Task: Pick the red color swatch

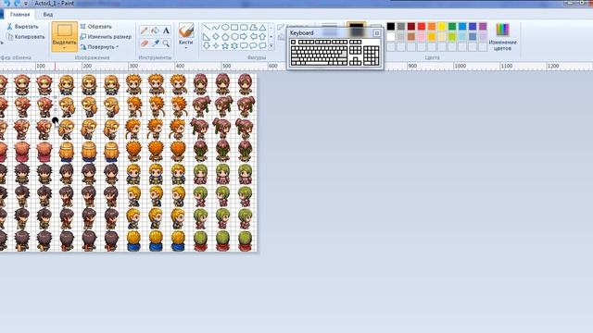Action: click(422, 26)
